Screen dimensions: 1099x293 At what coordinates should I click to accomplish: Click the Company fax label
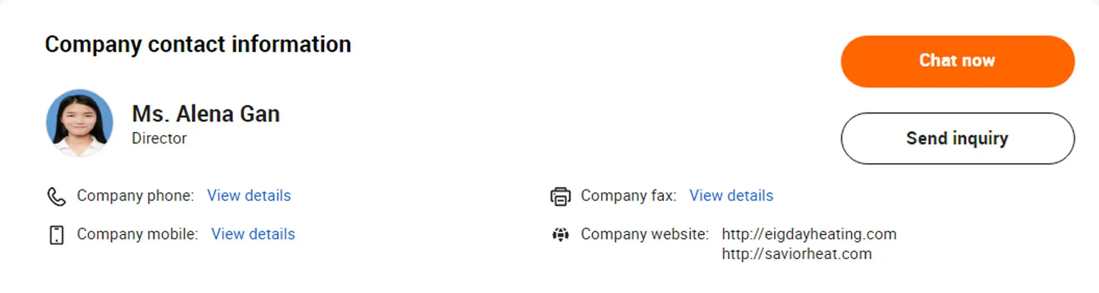coord(628,196)
